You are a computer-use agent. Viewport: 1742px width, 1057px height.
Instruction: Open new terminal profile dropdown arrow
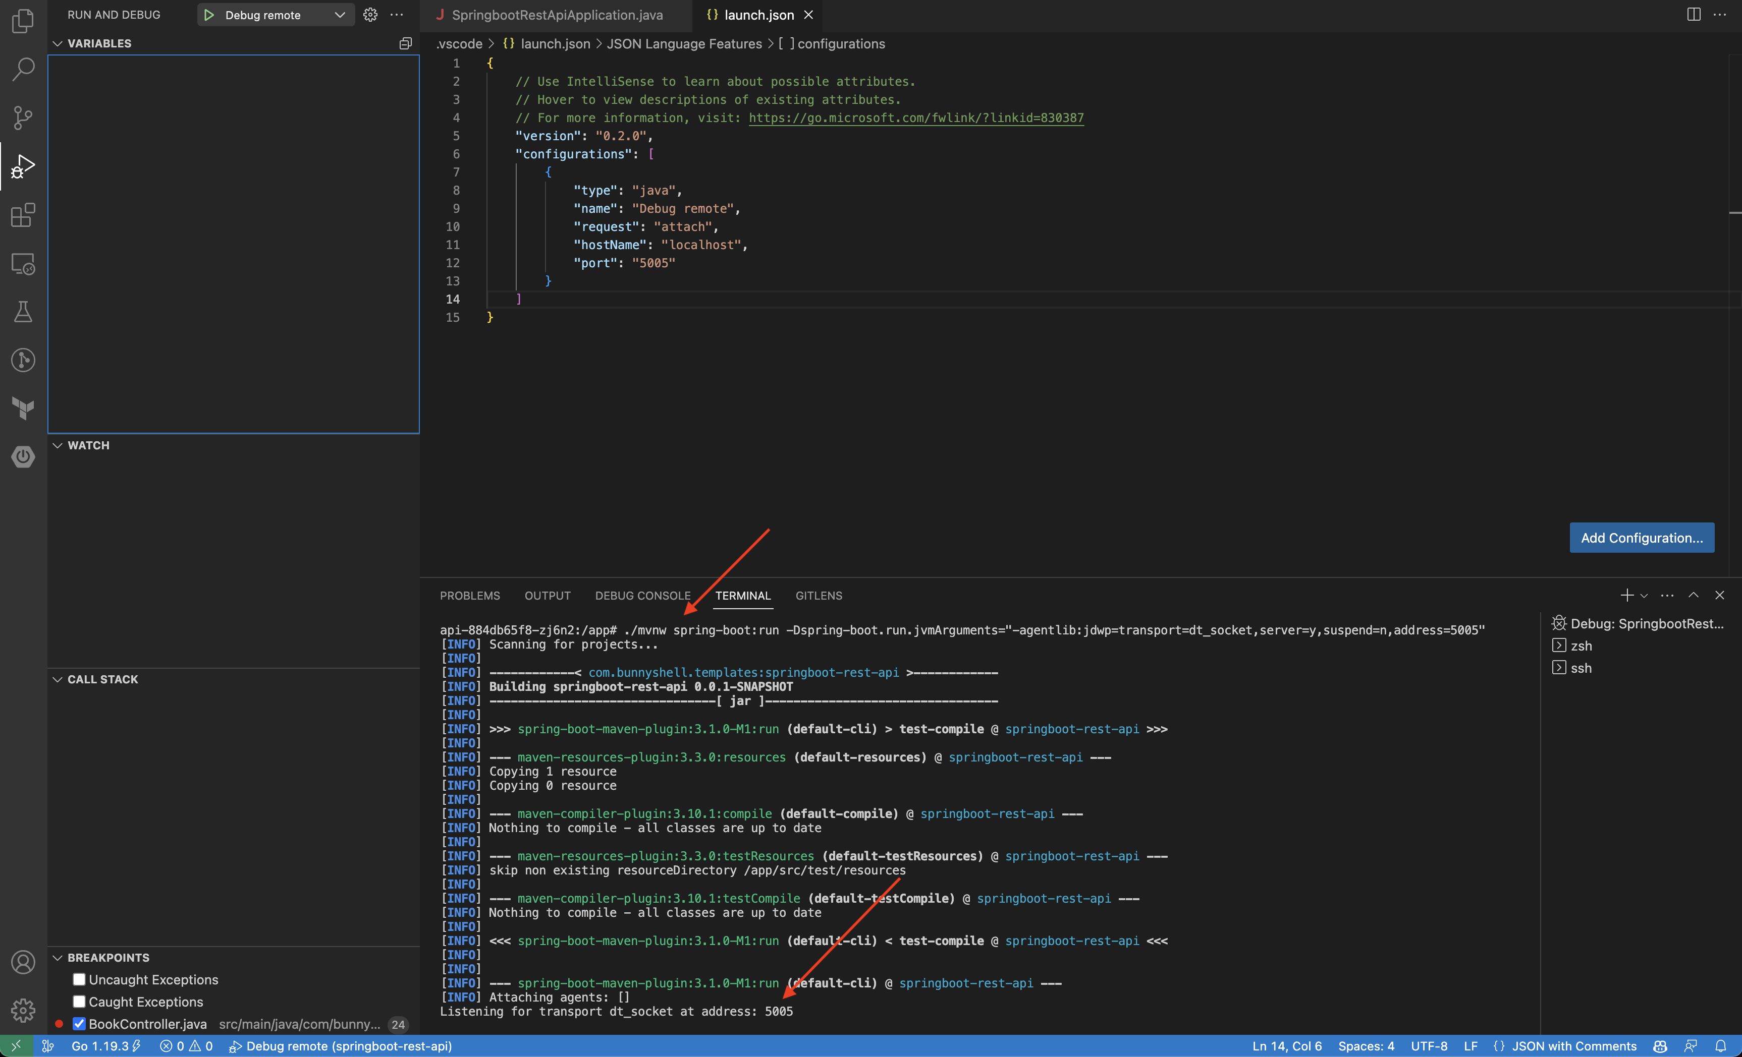click(x=1644, y=596)
